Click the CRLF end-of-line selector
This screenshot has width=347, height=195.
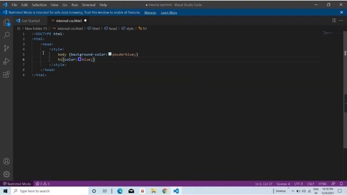point(311,184)
